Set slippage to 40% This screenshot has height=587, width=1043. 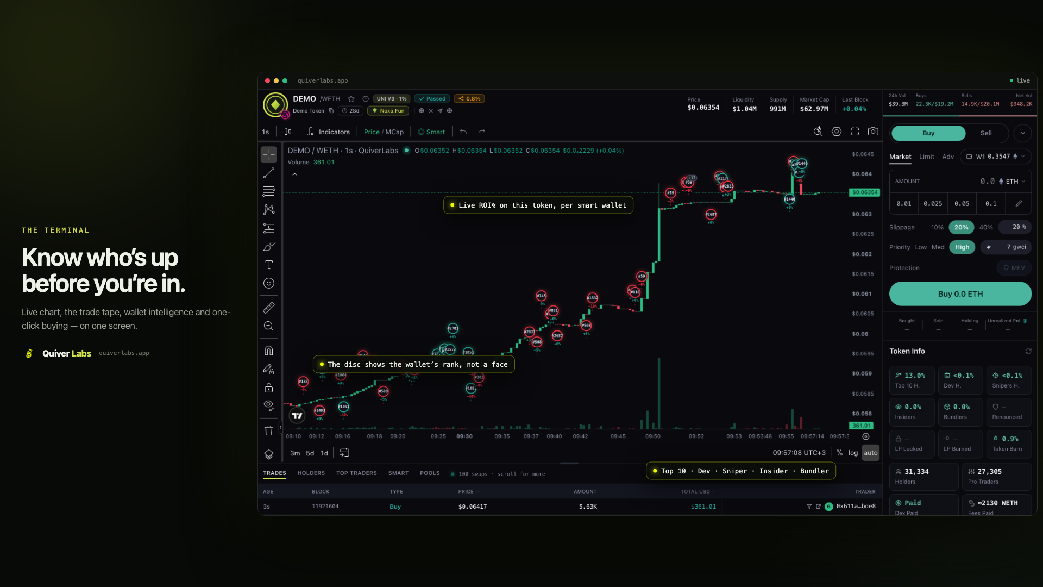(986, 227)
